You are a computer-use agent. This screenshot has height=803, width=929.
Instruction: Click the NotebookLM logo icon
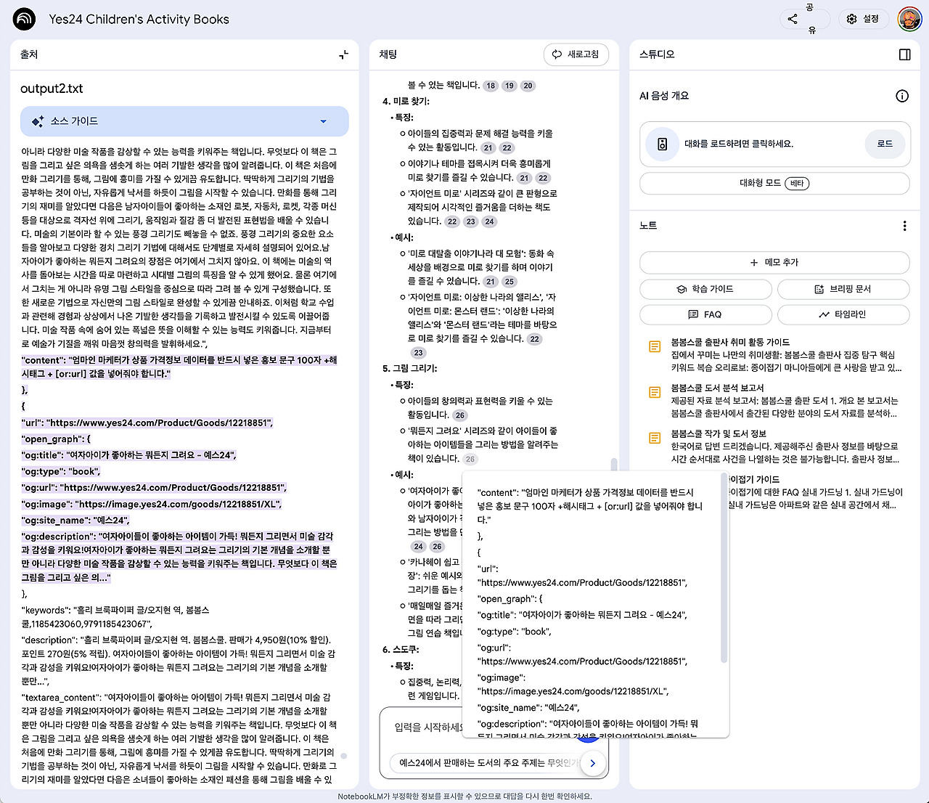point(24,19)
